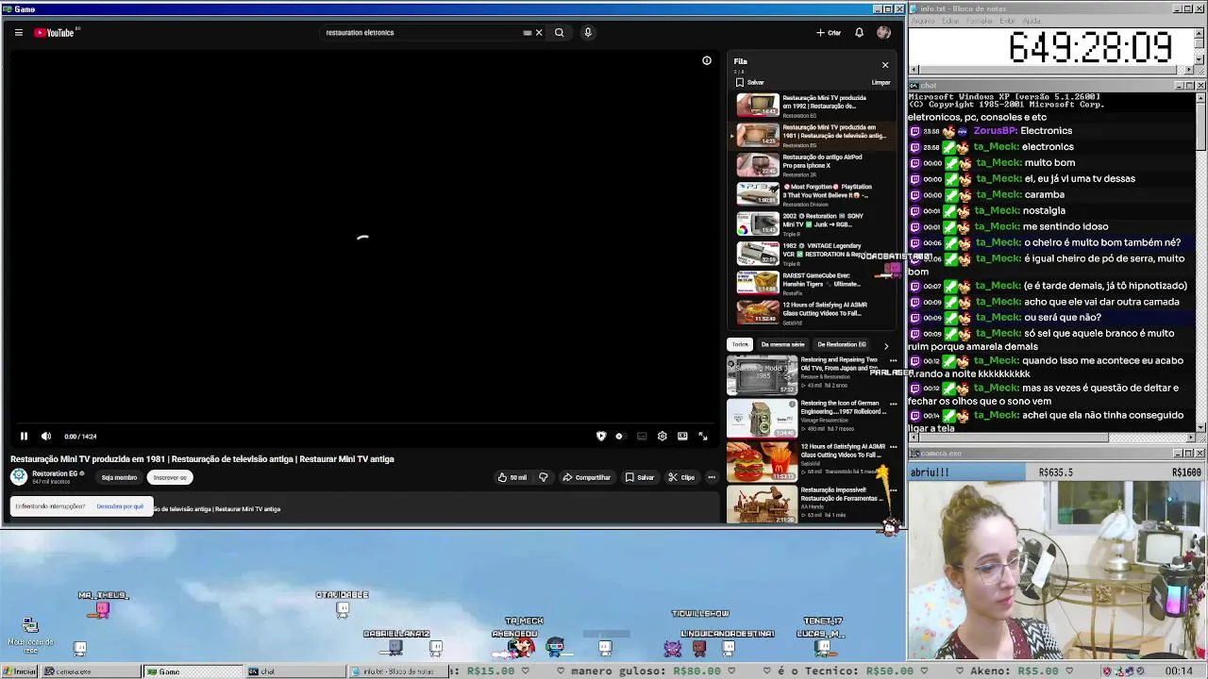Screen dimensions: 1208x679
Task: Click the Windows Iniciar start button
Action: (20, 671)
